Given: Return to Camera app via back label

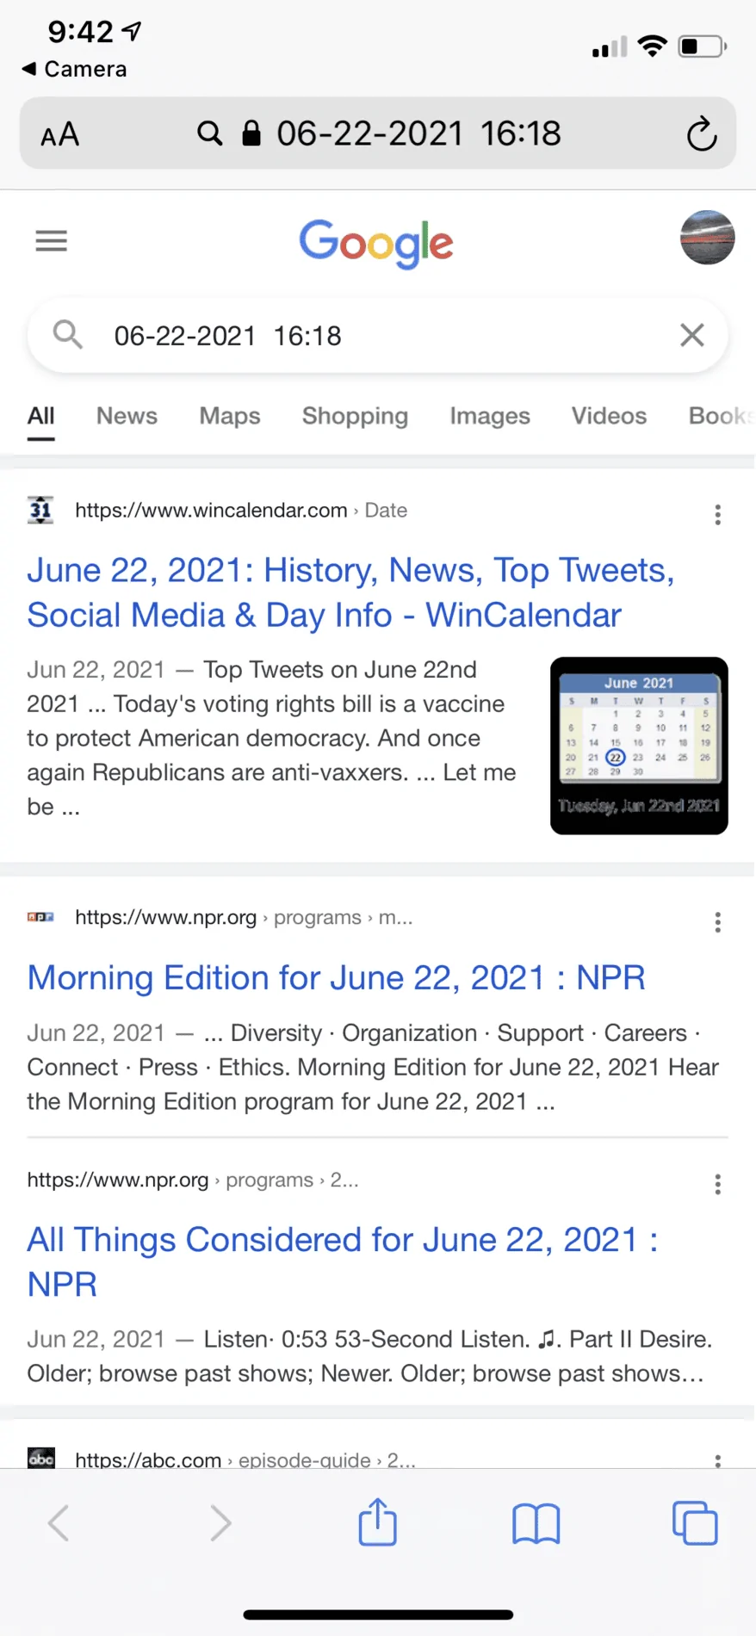Looking at the screenshot, I should click(74, 69).
